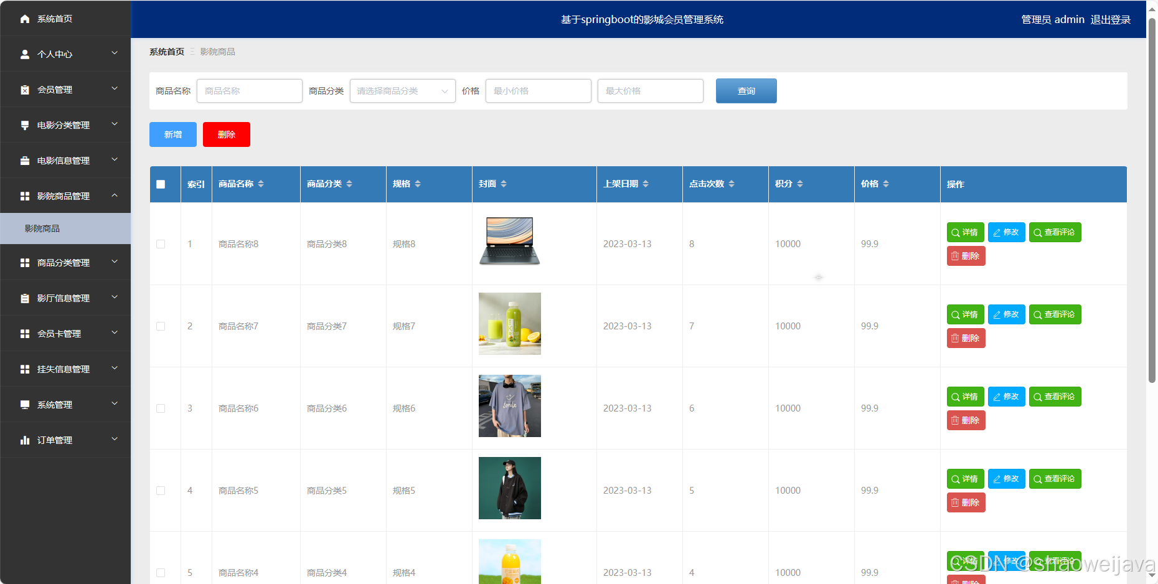The height and width of the screenshot is (584, 1158).
Task: Click 查看评论 for 商品名称5
Action: pos(1055,479)
